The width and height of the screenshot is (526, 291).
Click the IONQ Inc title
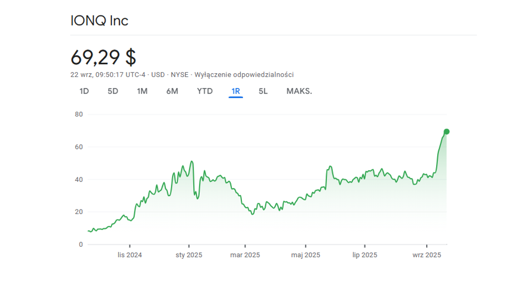99,21
